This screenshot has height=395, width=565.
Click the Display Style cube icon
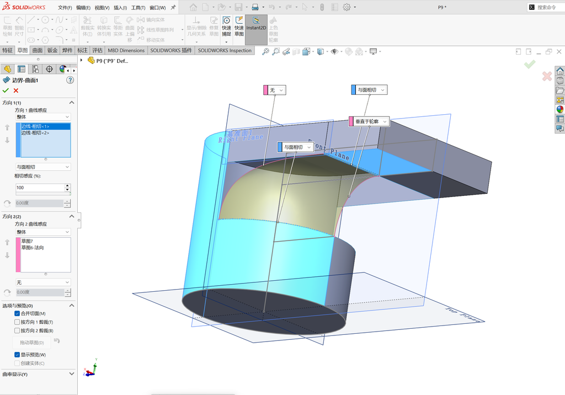pyautogui.click(x=321, y=51)
